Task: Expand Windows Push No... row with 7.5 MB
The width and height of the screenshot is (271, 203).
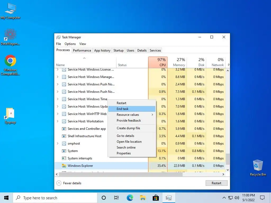Action: coord(58,92)
